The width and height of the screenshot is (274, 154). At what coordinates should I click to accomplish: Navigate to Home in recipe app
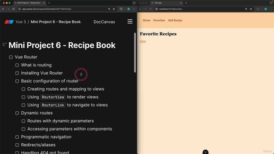[146, 20]
